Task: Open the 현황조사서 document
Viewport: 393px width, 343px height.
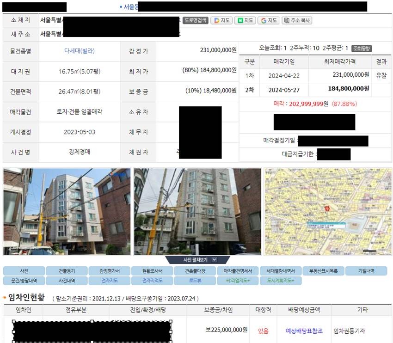Action: click(x=152, y=271)
